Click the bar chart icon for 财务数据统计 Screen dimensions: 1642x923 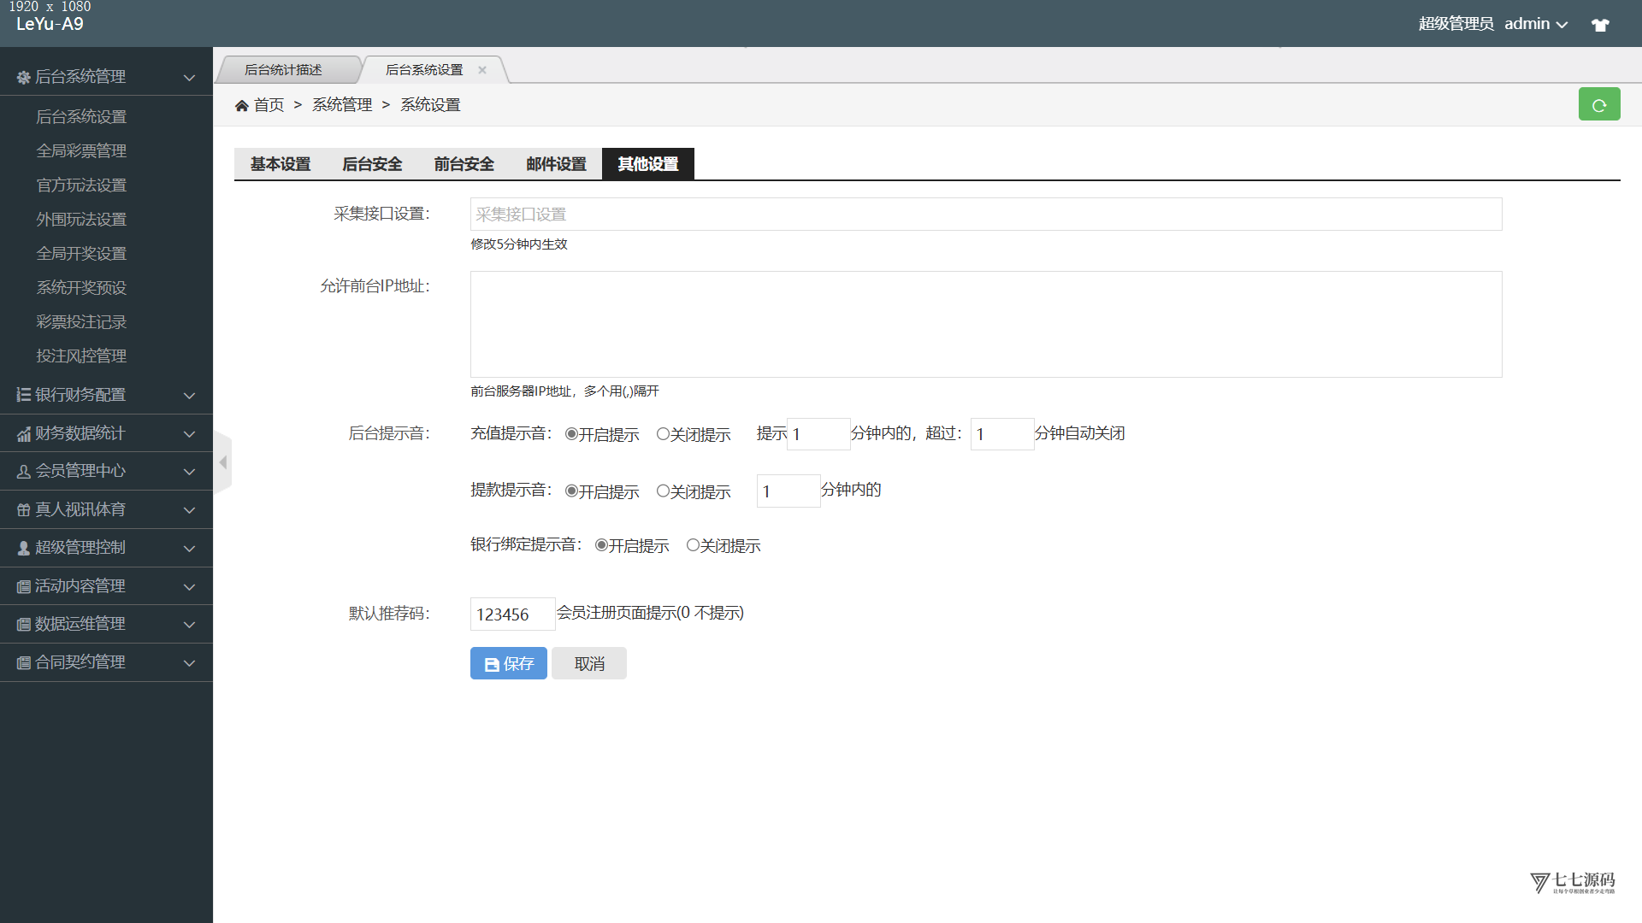click(23, 434)
